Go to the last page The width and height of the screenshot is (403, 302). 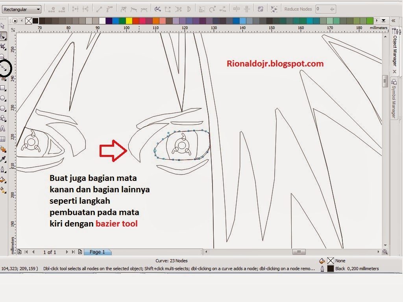(73, 252)
